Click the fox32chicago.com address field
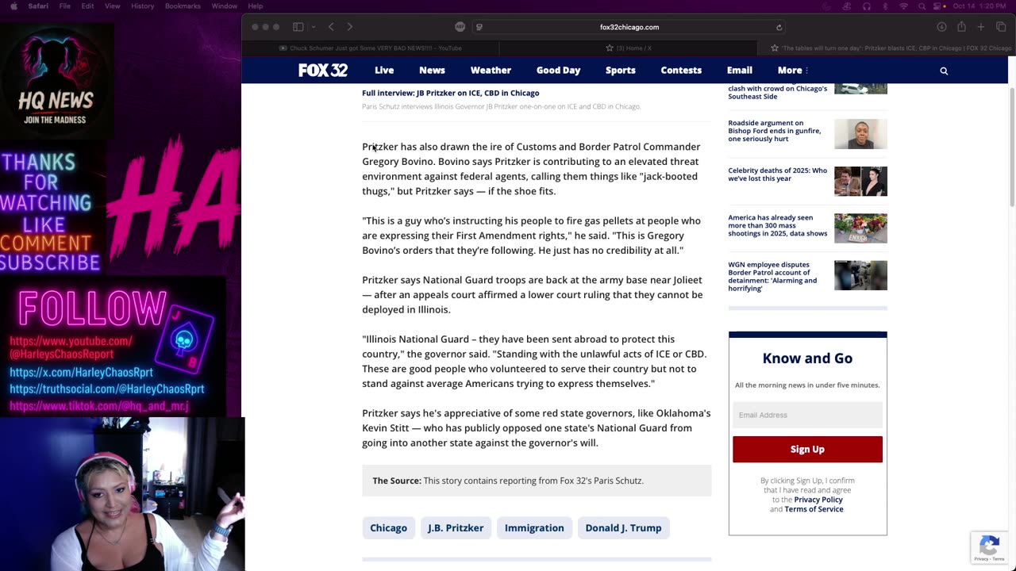 629,27
